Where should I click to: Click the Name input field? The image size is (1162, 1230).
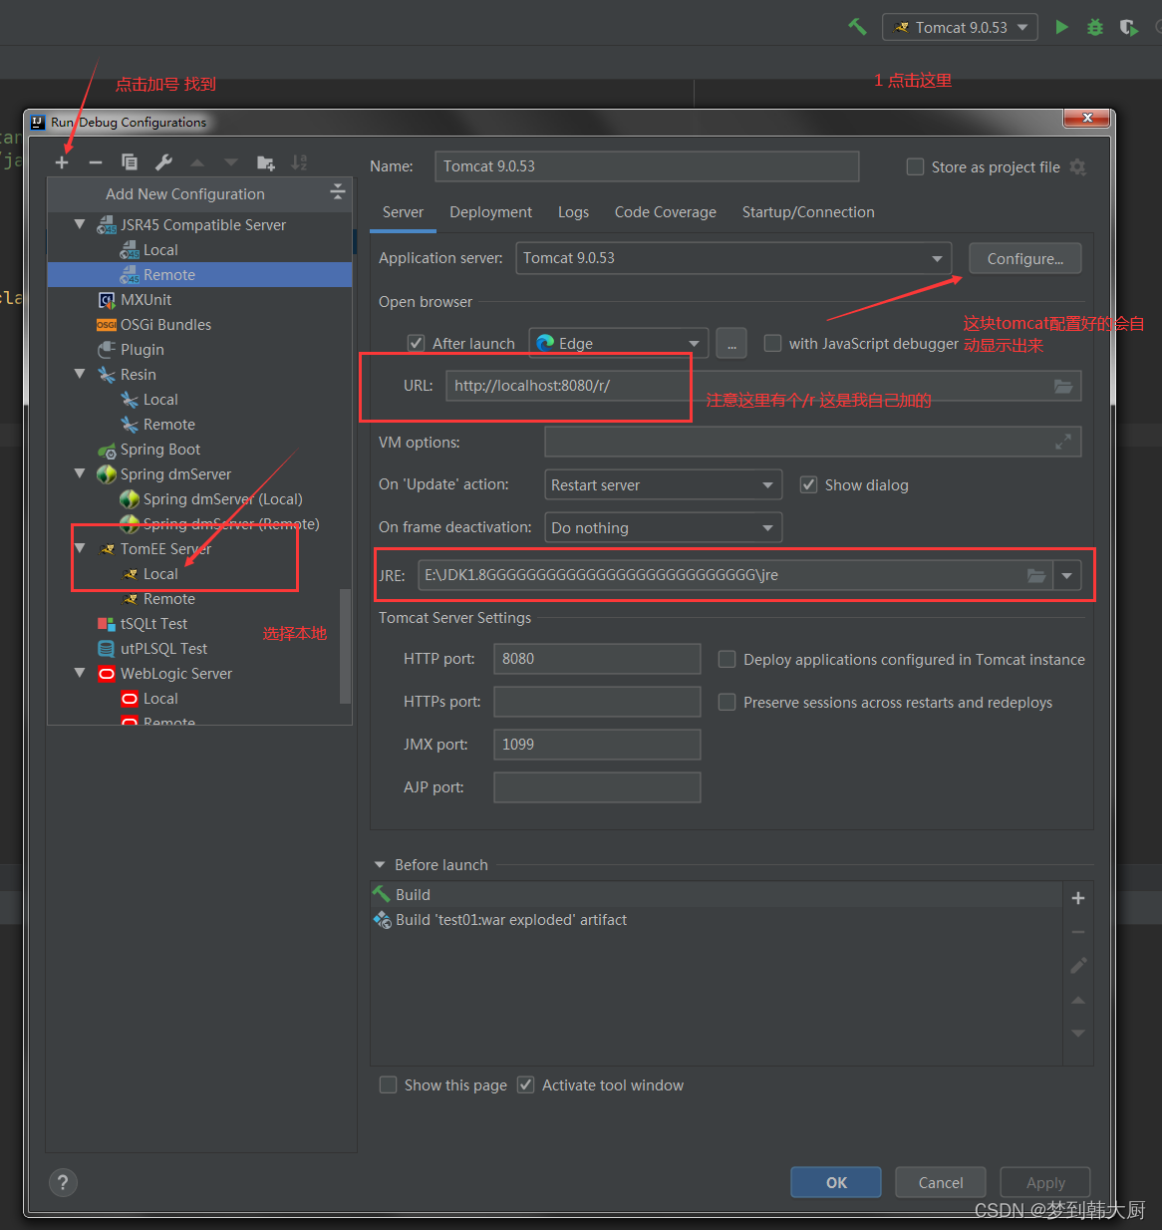[x=647, y=166]
